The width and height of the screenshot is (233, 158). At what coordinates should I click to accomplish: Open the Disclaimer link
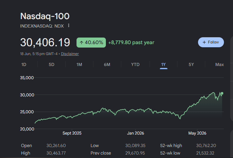pyautogui.click(x=70, y=54)
